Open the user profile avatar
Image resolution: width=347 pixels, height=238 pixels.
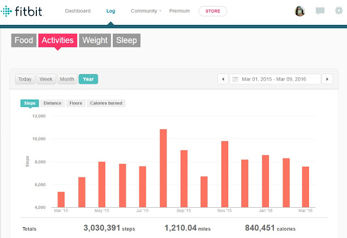click(x=300, y=11)
